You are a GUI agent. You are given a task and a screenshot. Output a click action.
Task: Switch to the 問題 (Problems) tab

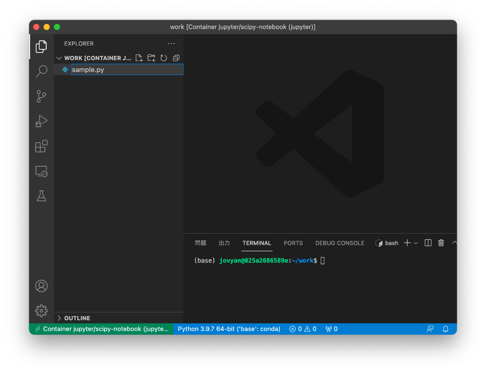tap(201, 243)
